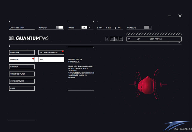
Task: Select JBL QuantumSURROUND option
Action: click(51, 52)
